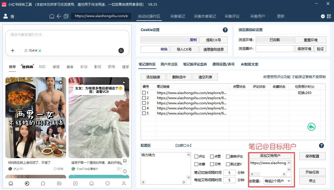Click the dark search button icon
This screenshot has width=334, height=190.
click(x=121, y=50)
